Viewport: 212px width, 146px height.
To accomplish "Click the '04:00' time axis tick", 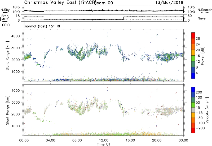I will [x=51, y=140].
